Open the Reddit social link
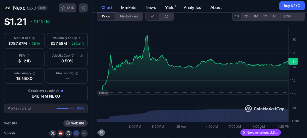Screen dimensions: 307x138 pos(61,133)
